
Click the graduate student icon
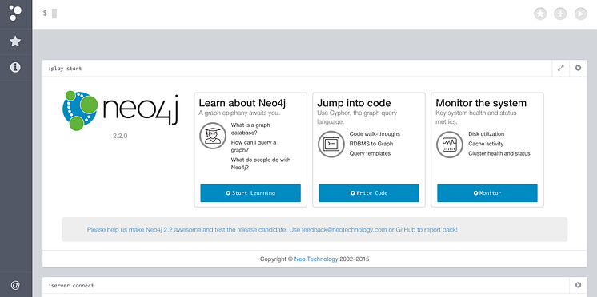213,136
